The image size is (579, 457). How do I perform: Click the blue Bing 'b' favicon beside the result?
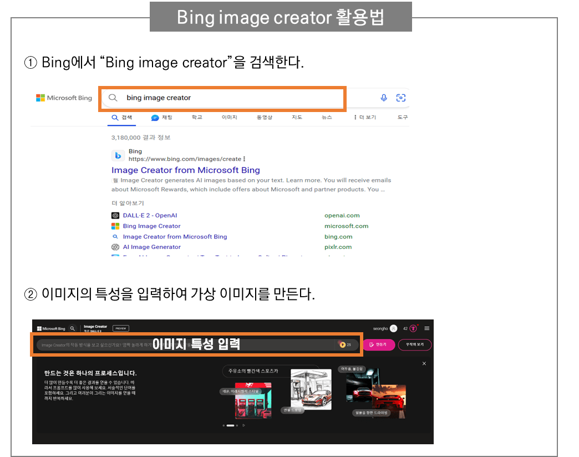pyautogui.click(x=118, y=155)
